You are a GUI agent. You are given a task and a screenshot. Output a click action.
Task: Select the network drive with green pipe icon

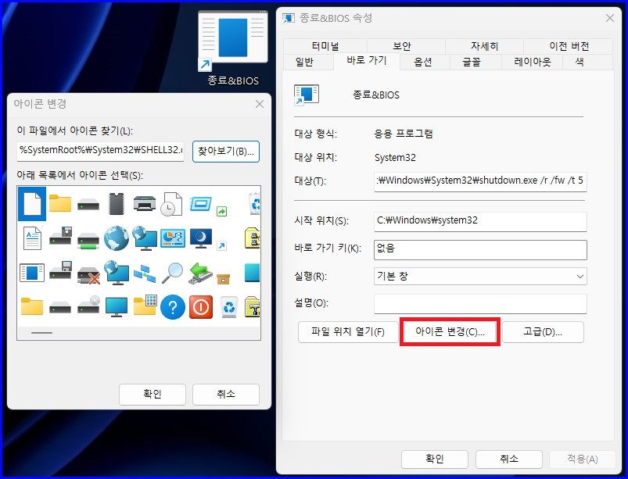point(88,241)
